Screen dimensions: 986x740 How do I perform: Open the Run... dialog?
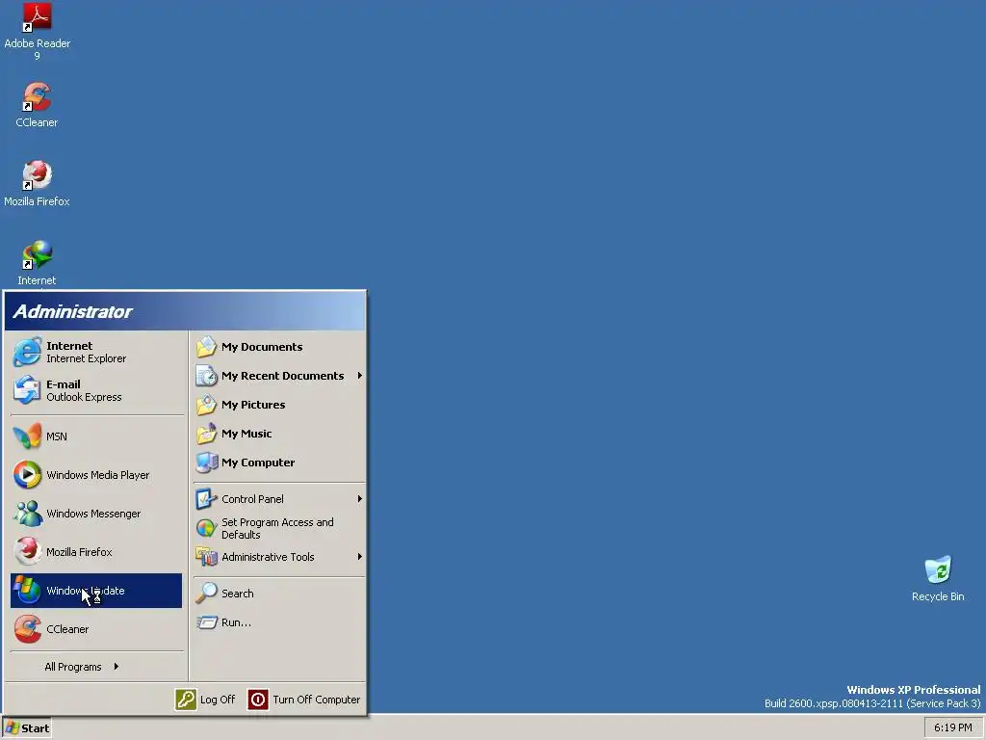coord(279,622)
